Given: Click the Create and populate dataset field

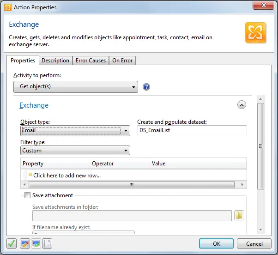Looking at the screenshot, I should pos(192,131).
